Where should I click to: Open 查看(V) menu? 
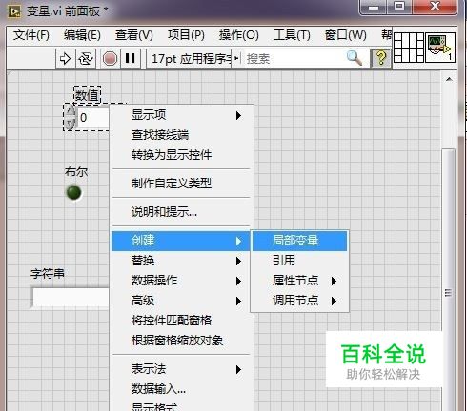pyautogui.click(x=134, y=35)
